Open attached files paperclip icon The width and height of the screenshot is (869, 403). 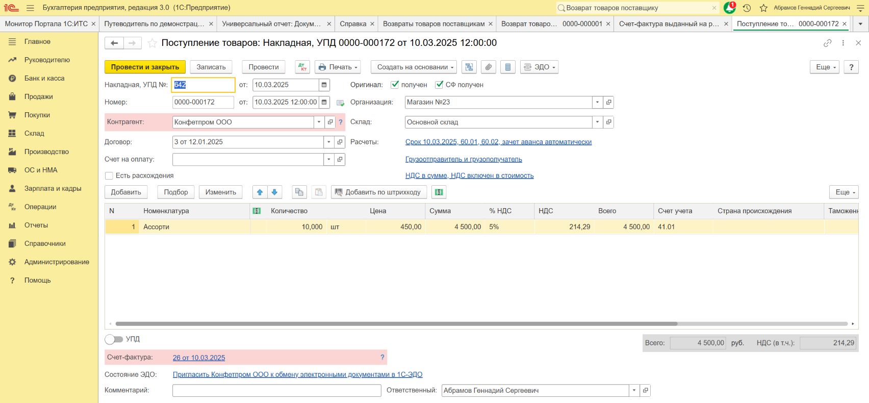pyautogui.click(x=488, y=67)
